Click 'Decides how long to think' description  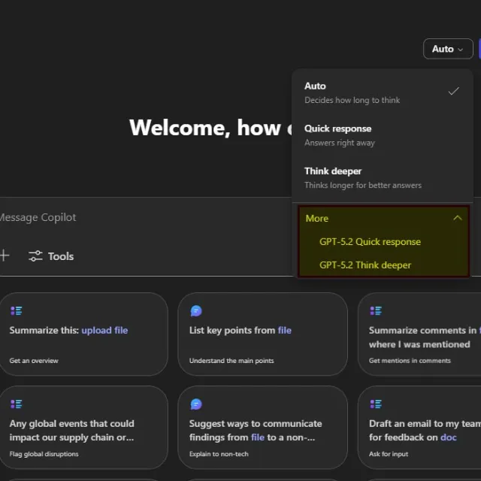(352, 100)
